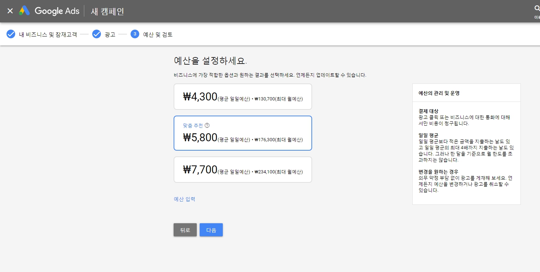Click the 맞춤 추천 label text
This screenshot has height=272, width=540.
[x=193, y=125]
